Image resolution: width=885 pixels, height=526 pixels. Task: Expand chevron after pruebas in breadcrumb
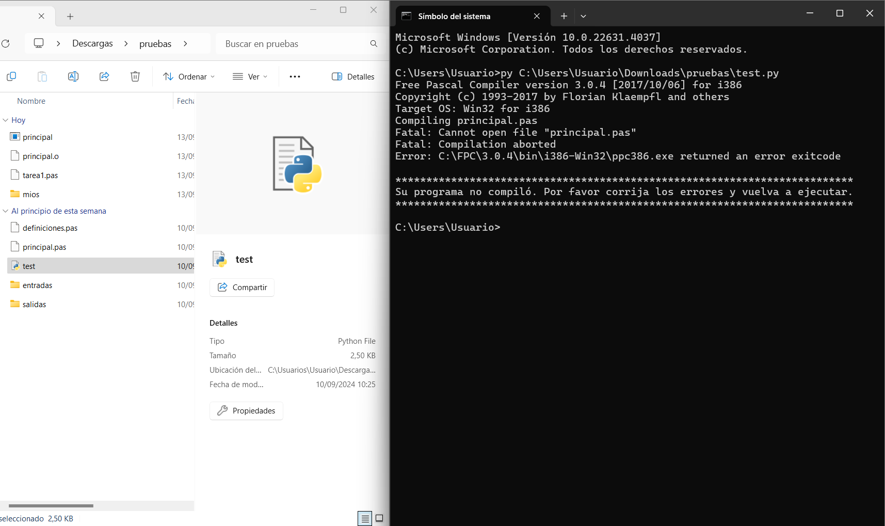[185, 43]
